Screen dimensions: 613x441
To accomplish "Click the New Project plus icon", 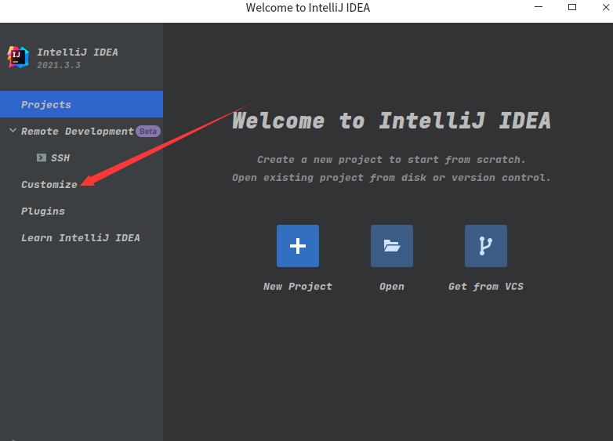I will point(298,246).
